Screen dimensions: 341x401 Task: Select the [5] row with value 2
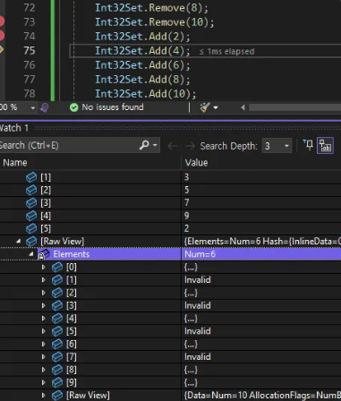170,228
